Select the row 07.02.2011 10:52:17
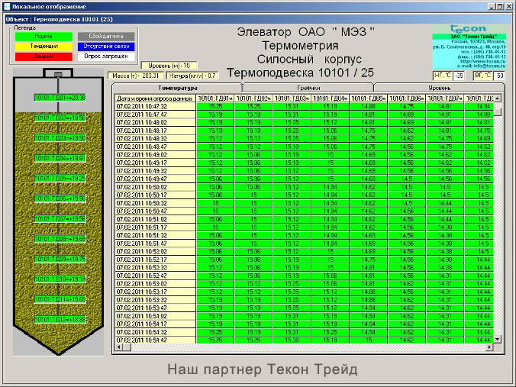 [304, 260]
